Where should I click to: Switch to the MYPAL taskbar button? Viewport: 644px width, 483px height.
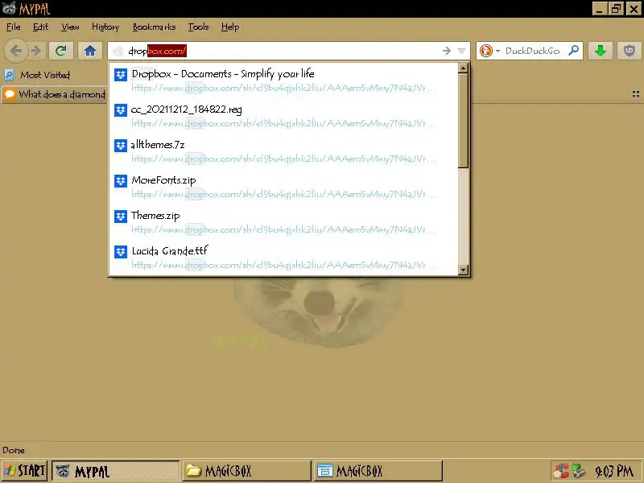(x=116, y=471)
